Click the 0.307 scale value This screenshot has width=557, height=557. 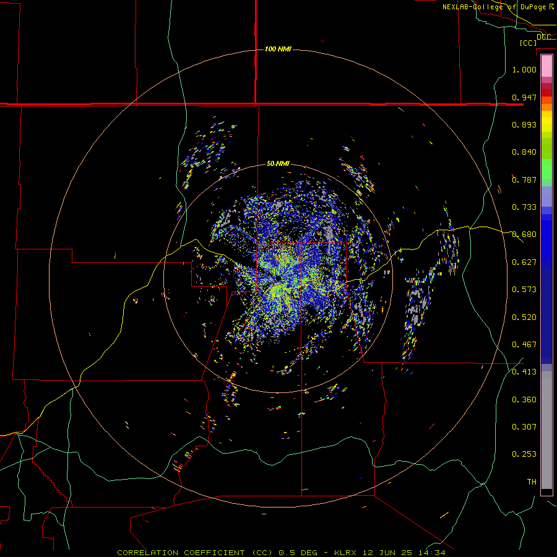(524, 427)
